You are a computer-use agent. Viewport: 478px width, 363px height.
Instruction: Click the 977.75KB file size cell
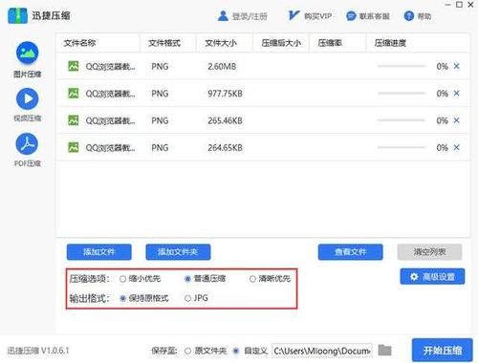point(225,94)
